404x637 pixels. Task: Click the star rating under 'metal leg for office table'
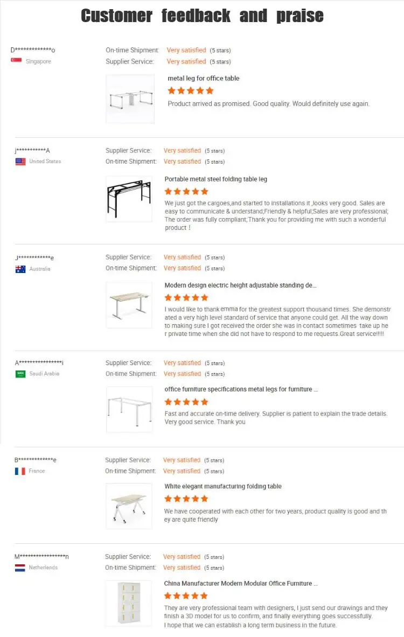[191, 90]
